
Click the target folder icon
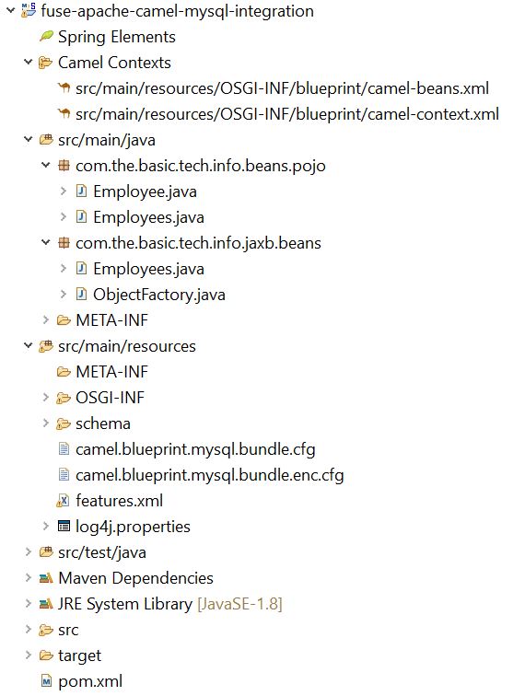point(46,655)
